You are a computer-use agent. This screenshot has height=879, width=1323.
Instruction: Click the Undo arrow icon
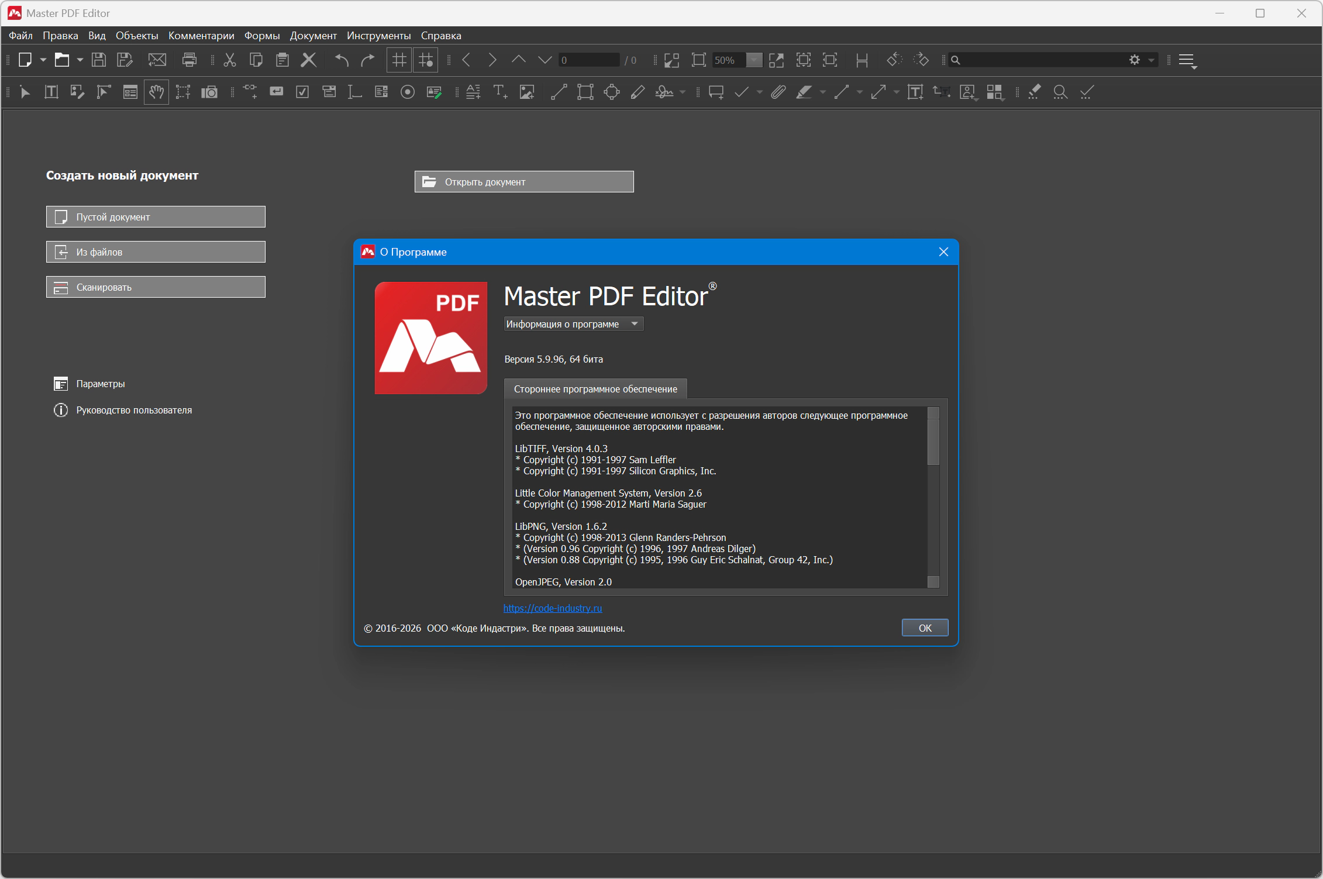click(x=342, y=60)
